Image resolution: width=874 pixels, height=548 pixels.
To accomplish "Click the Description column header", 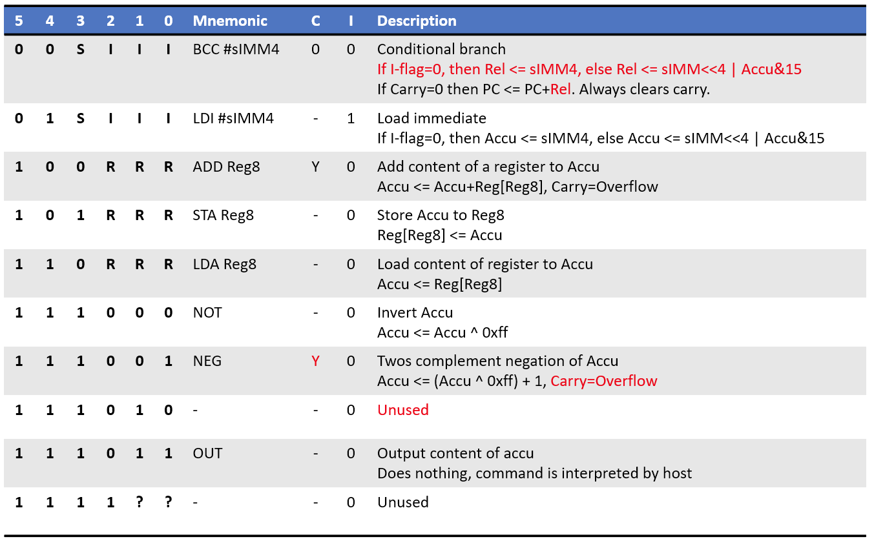I will pyautogui.click(x=417, y=21).
